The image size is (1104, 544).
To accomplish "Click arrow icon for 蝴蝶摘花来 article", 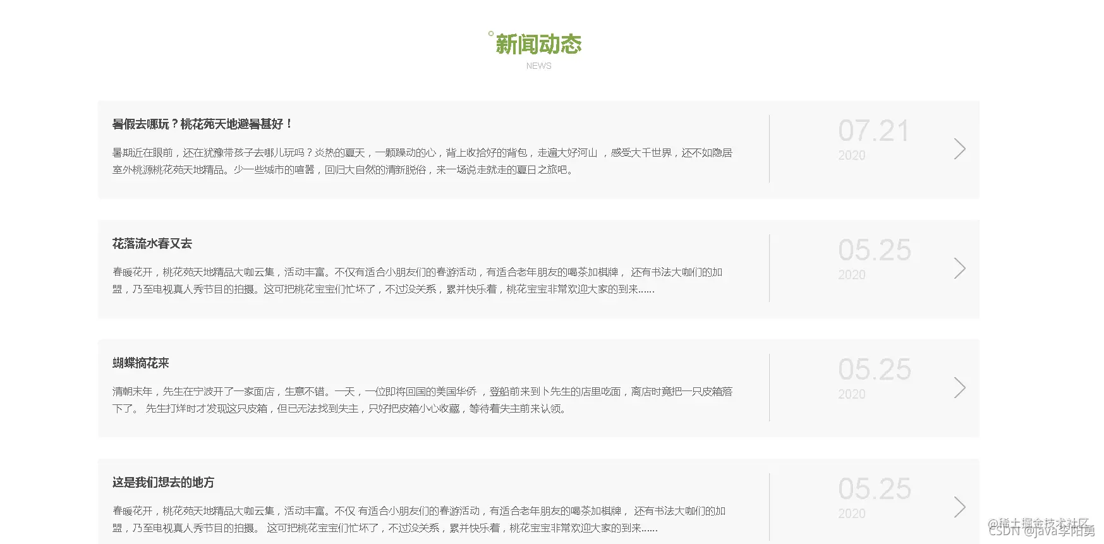I will coord(959,388).
